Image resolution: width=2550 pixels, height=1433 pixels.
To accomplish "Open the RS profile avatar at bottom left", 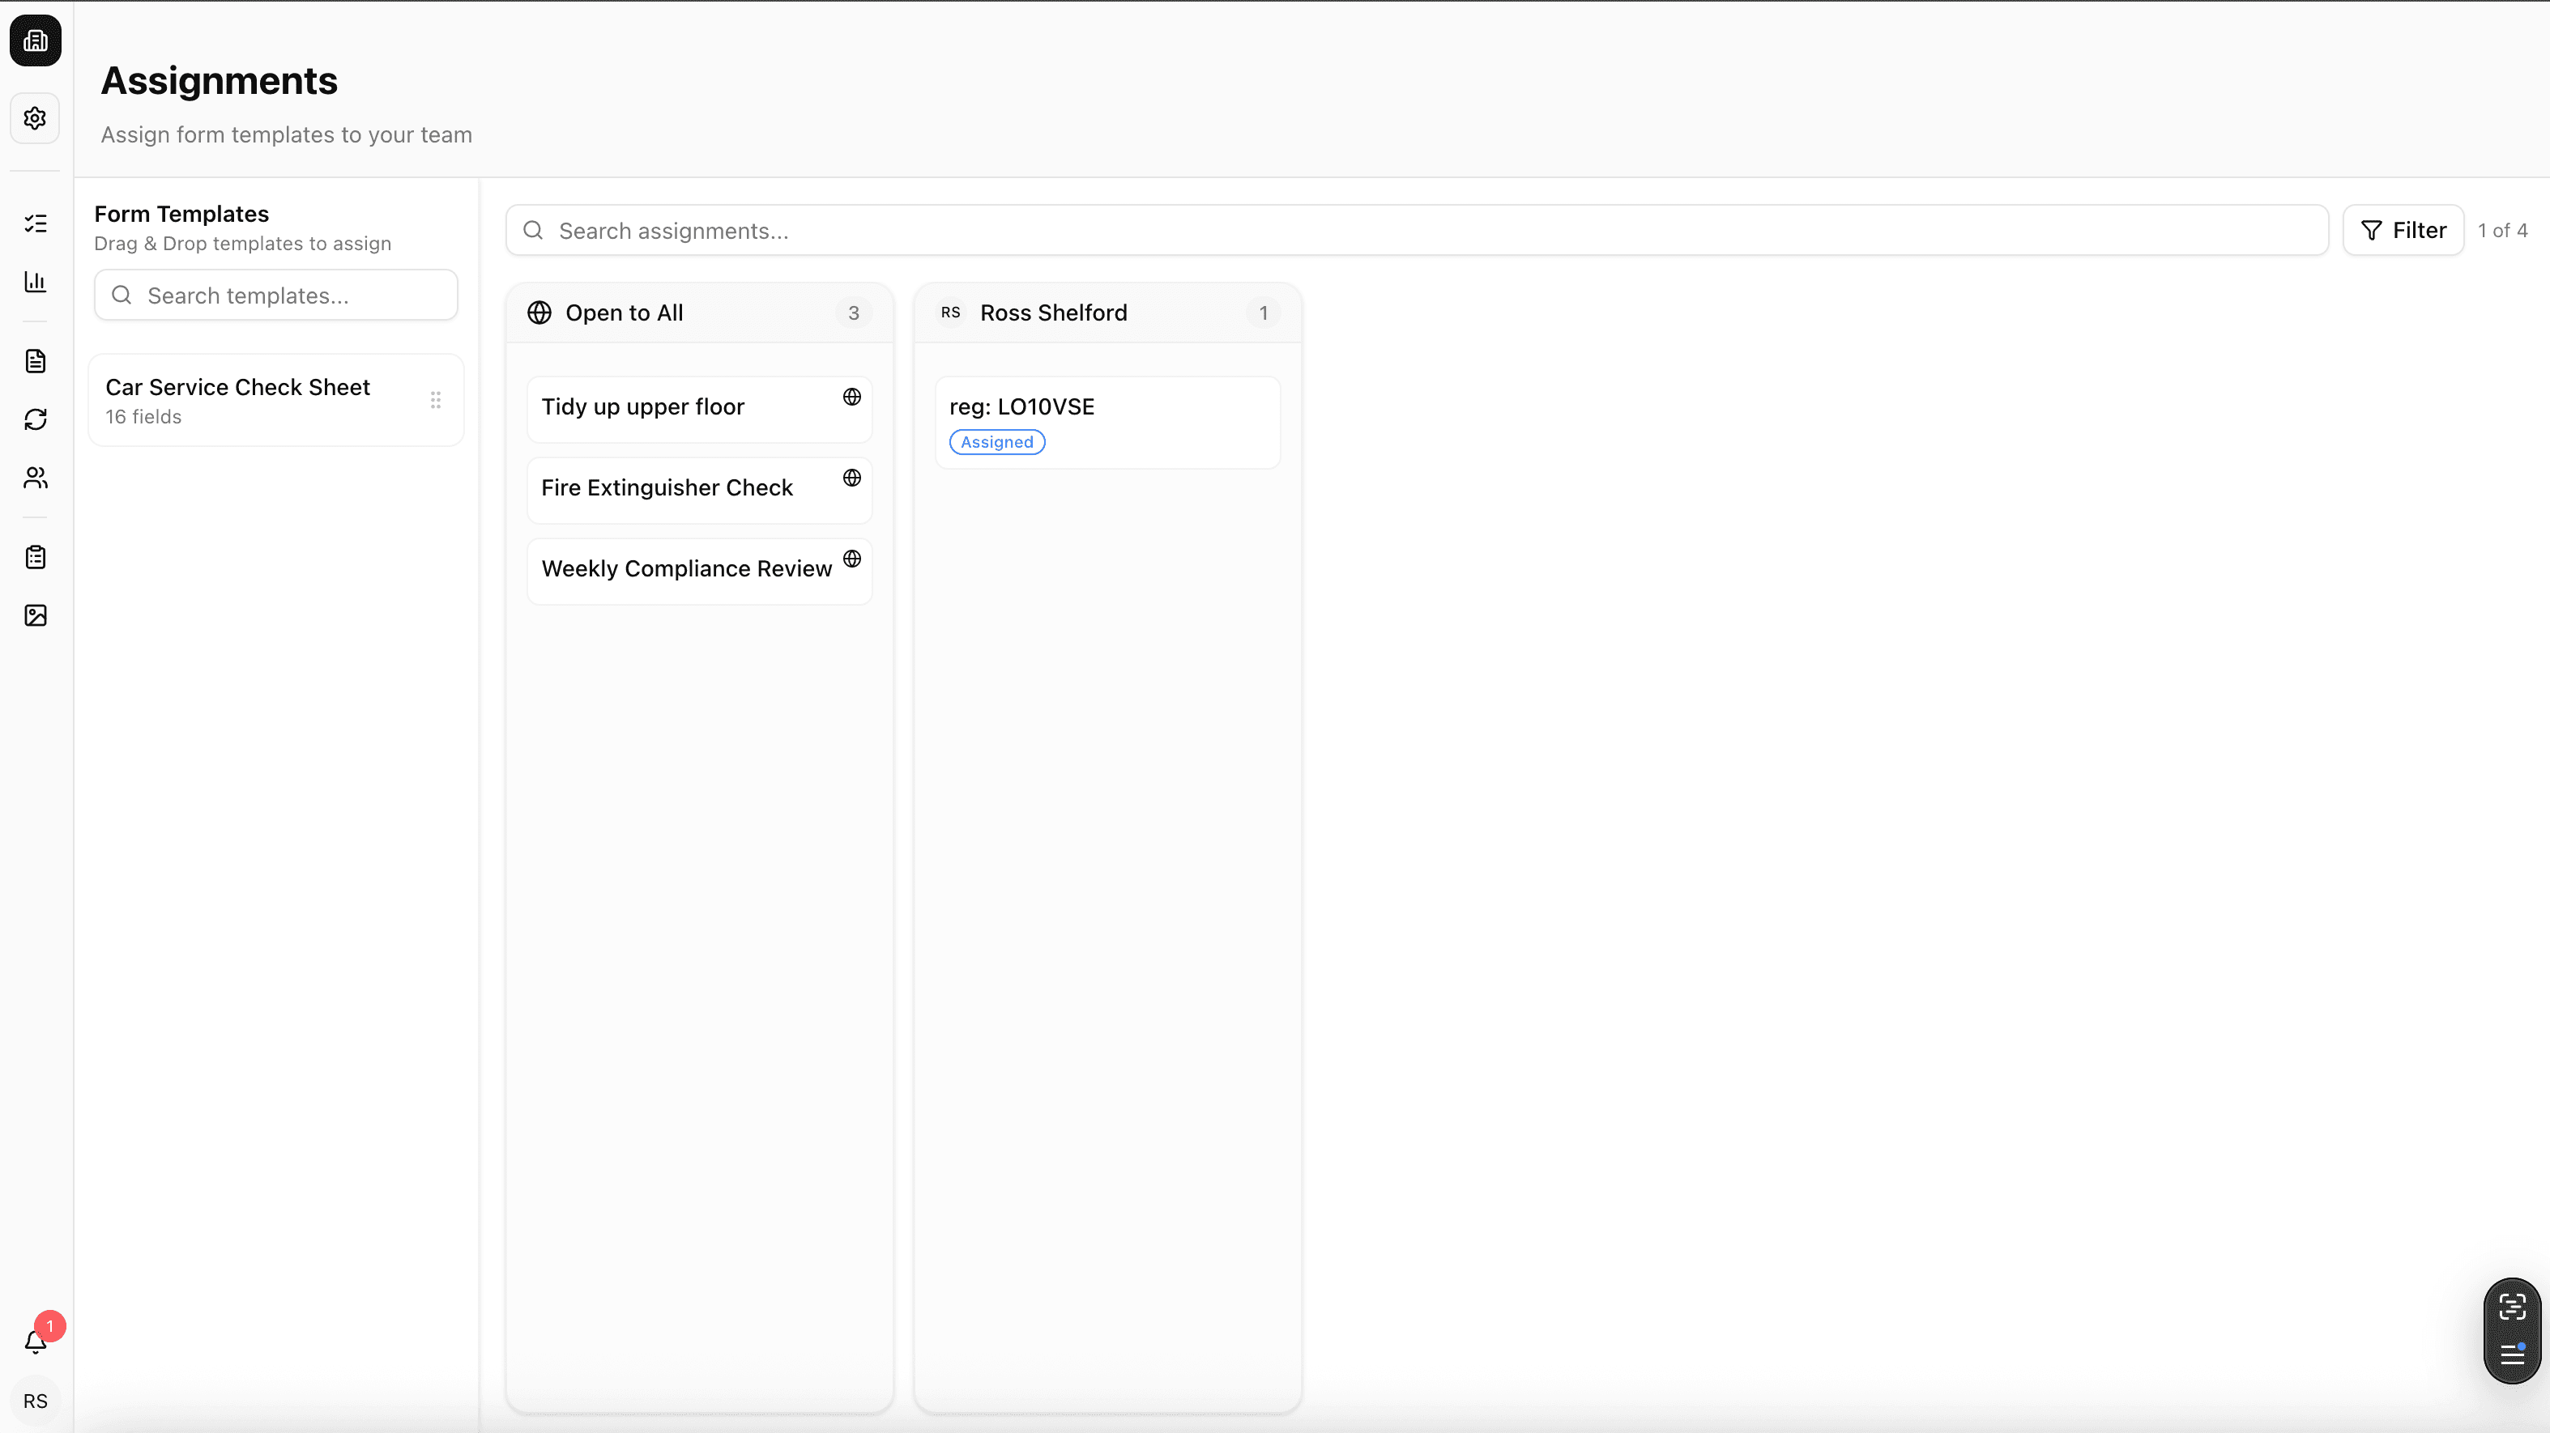I will point(36,1401).
